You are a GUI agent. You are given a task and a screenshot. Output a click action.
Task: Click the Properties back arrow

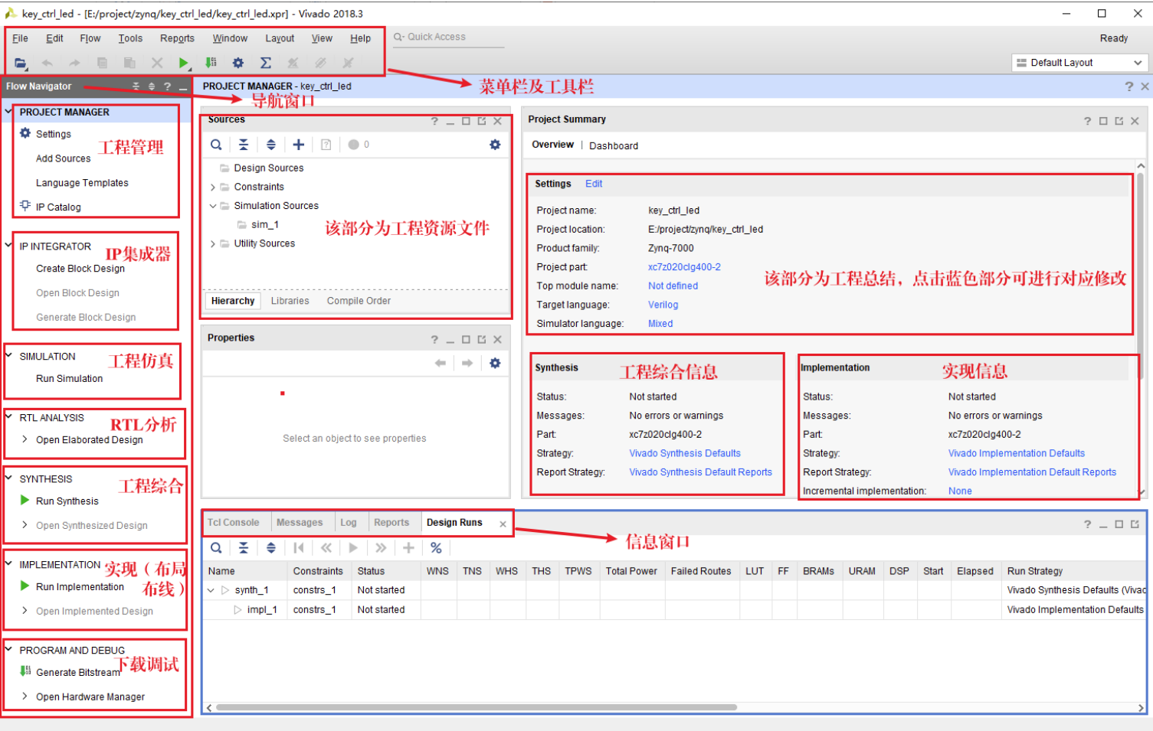(x=441, y=363)
